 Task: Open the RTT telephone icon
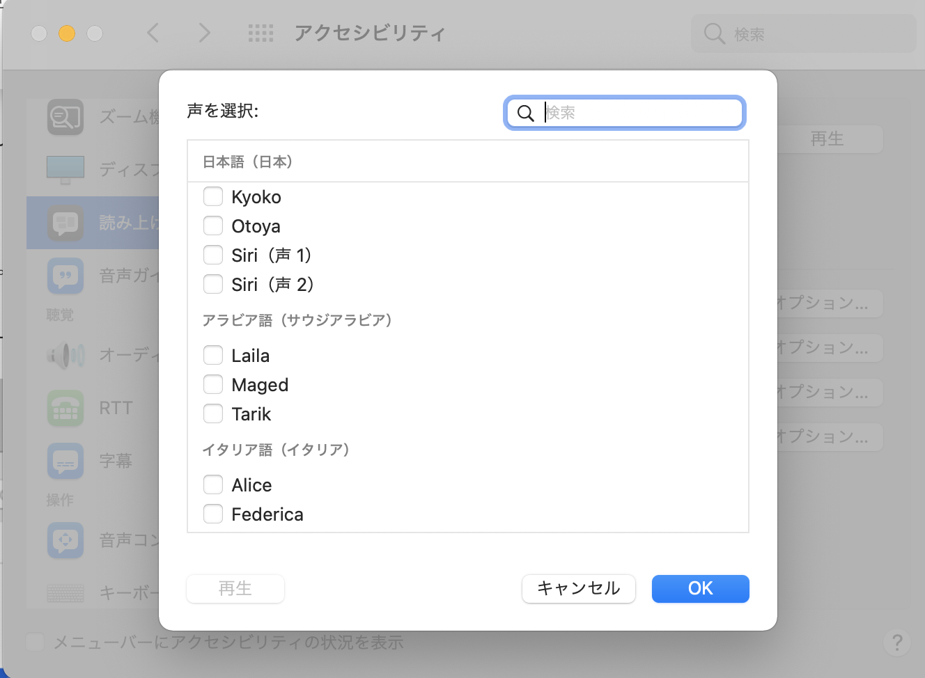(x=65, y=408)
